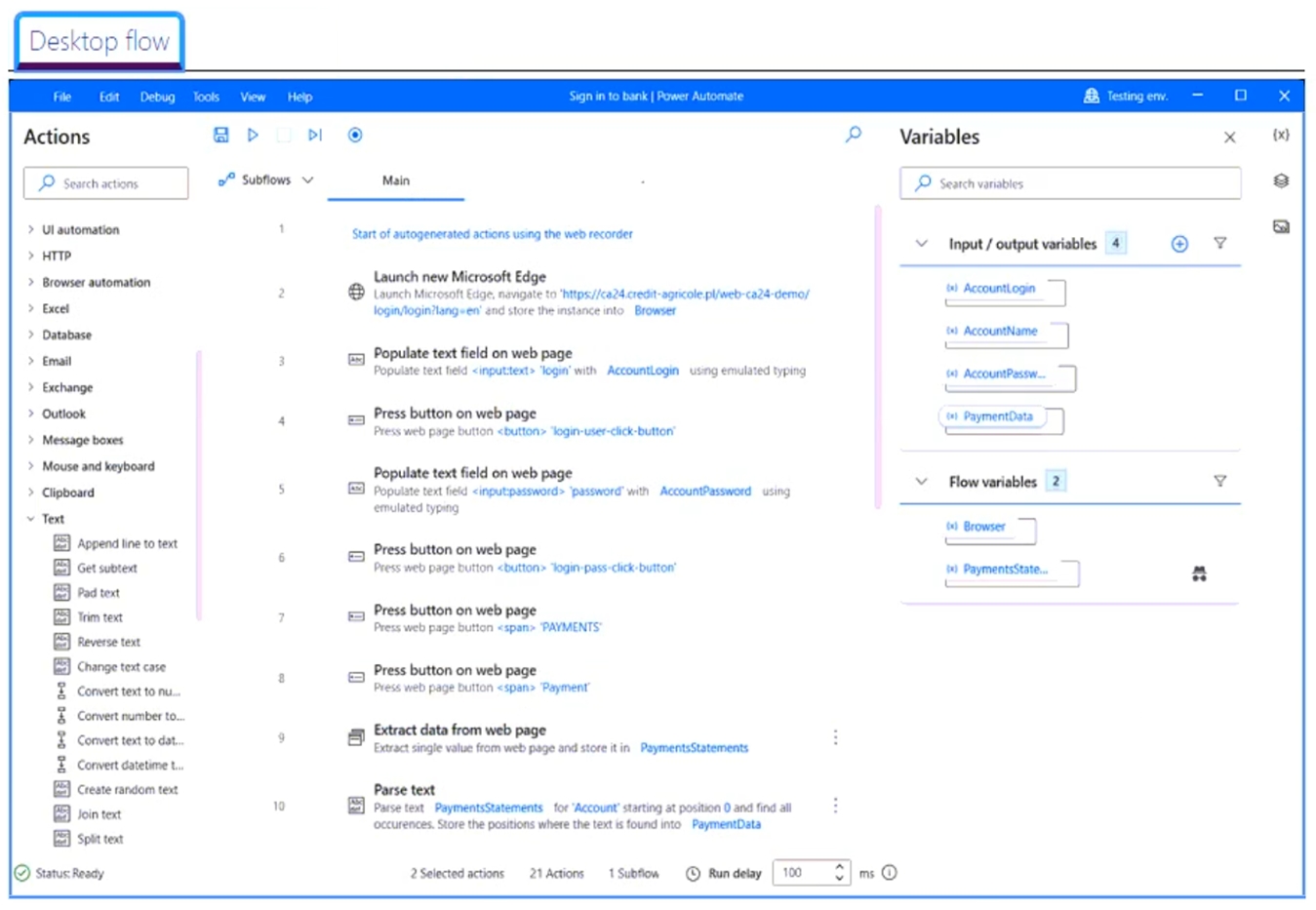
Task: Select the Main subflow tab
Action: pos(396,181)
